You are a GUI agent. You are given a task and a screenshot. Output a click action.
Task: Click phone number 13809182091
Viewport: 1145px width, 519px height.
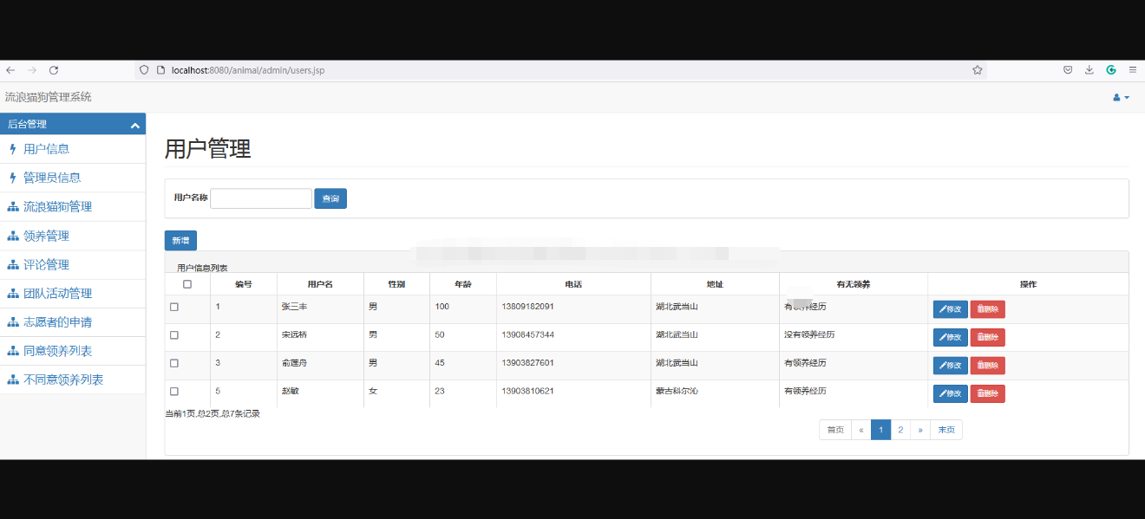pyautogui.click(x=527, y=307)
